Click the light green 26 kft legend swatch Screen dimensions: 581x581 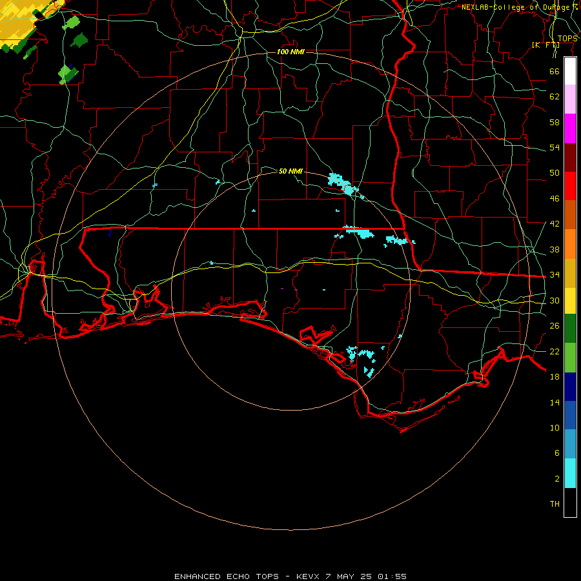[570, 358]
